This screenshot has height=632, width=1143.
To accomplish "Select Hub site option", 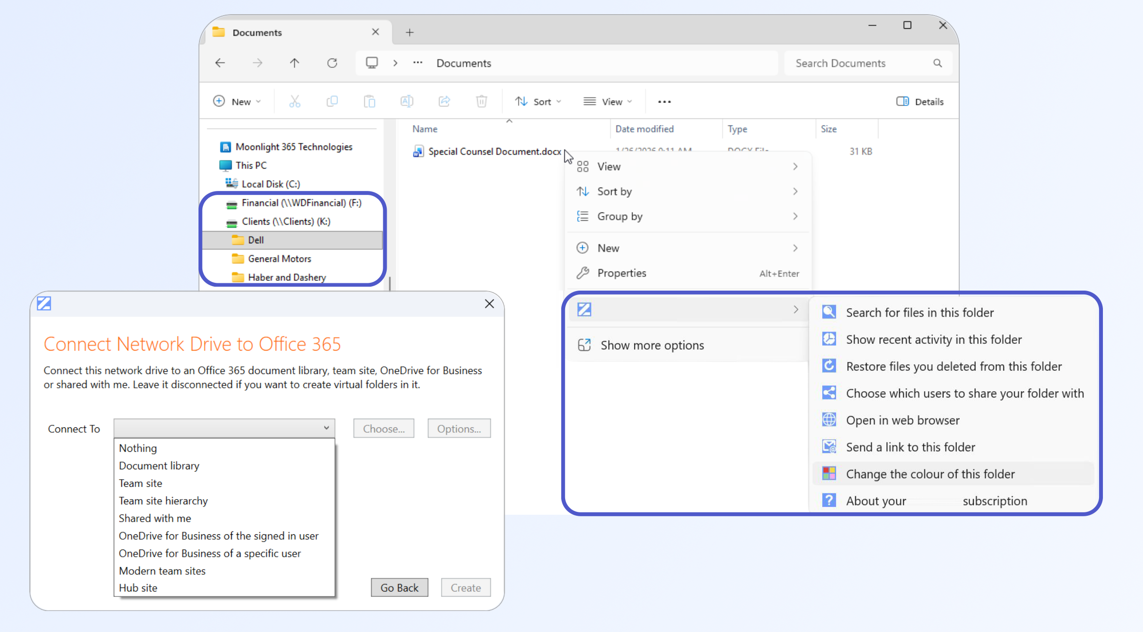I will (x=224, y=588).
